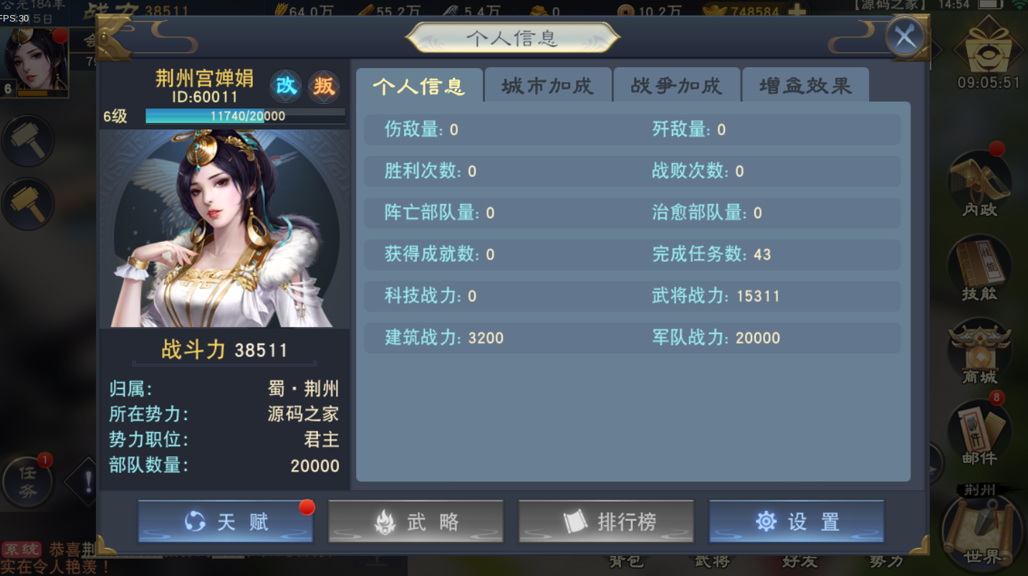The height and width of the screenshot is (576, 1028).
Task: Open the 技能 skills book icon
Action: click(979, 268)
